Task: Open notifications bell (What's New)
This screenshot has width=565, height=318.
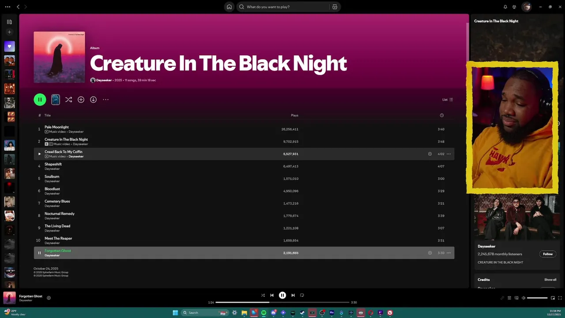Action: [505, 7]
